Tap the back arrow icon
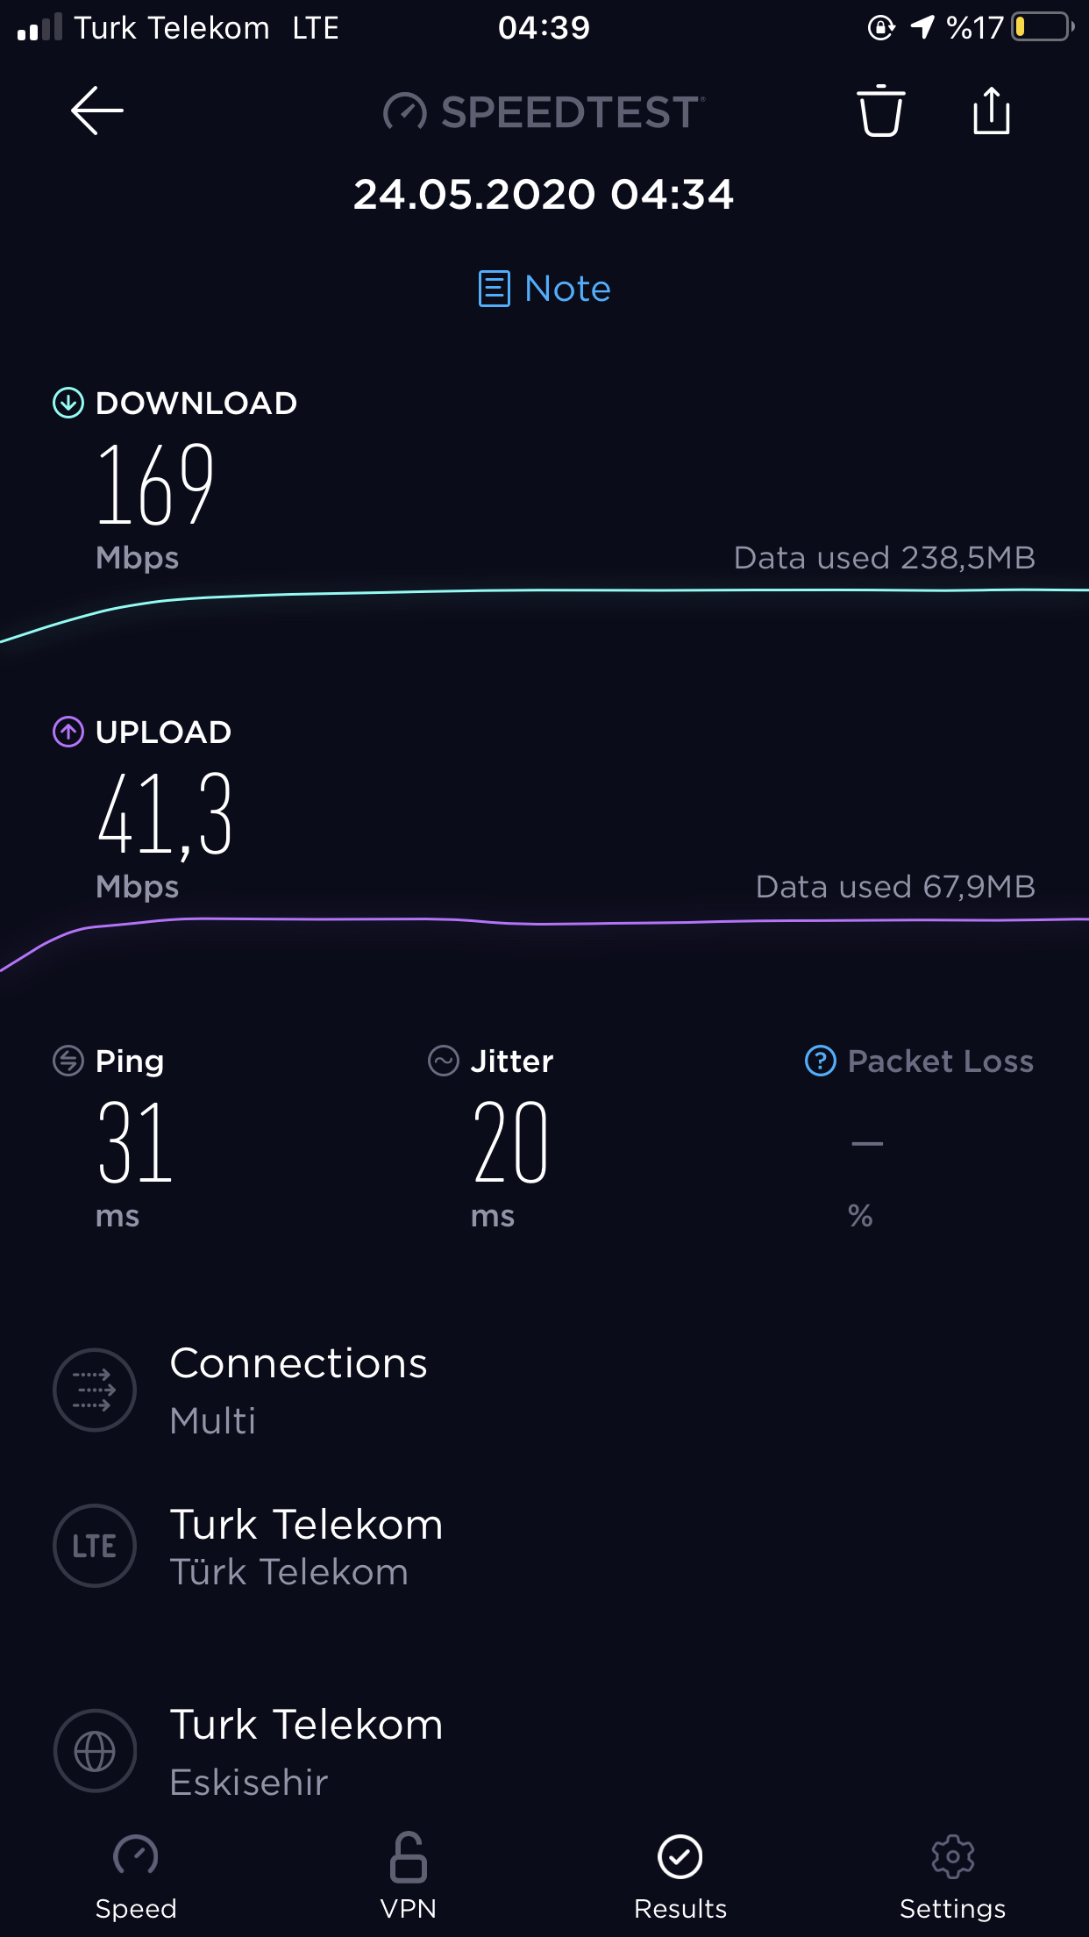The height and width of the screenshot is (1937, 1089). 96,111
